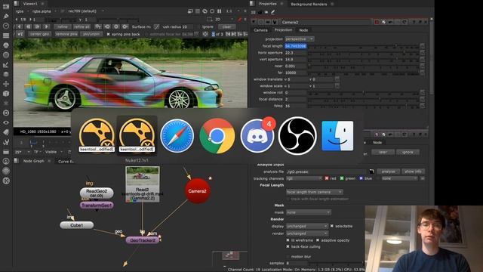Click the refine button
483x272 pixels.
(x=63, y=27)
